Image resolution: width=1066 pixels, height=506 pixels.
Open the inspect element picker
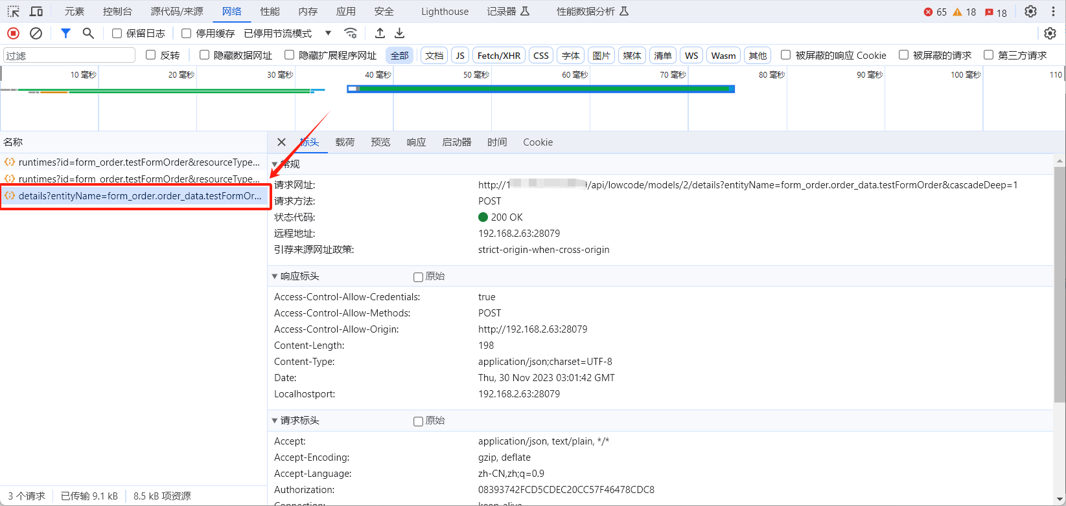click(x=13, y=12)
